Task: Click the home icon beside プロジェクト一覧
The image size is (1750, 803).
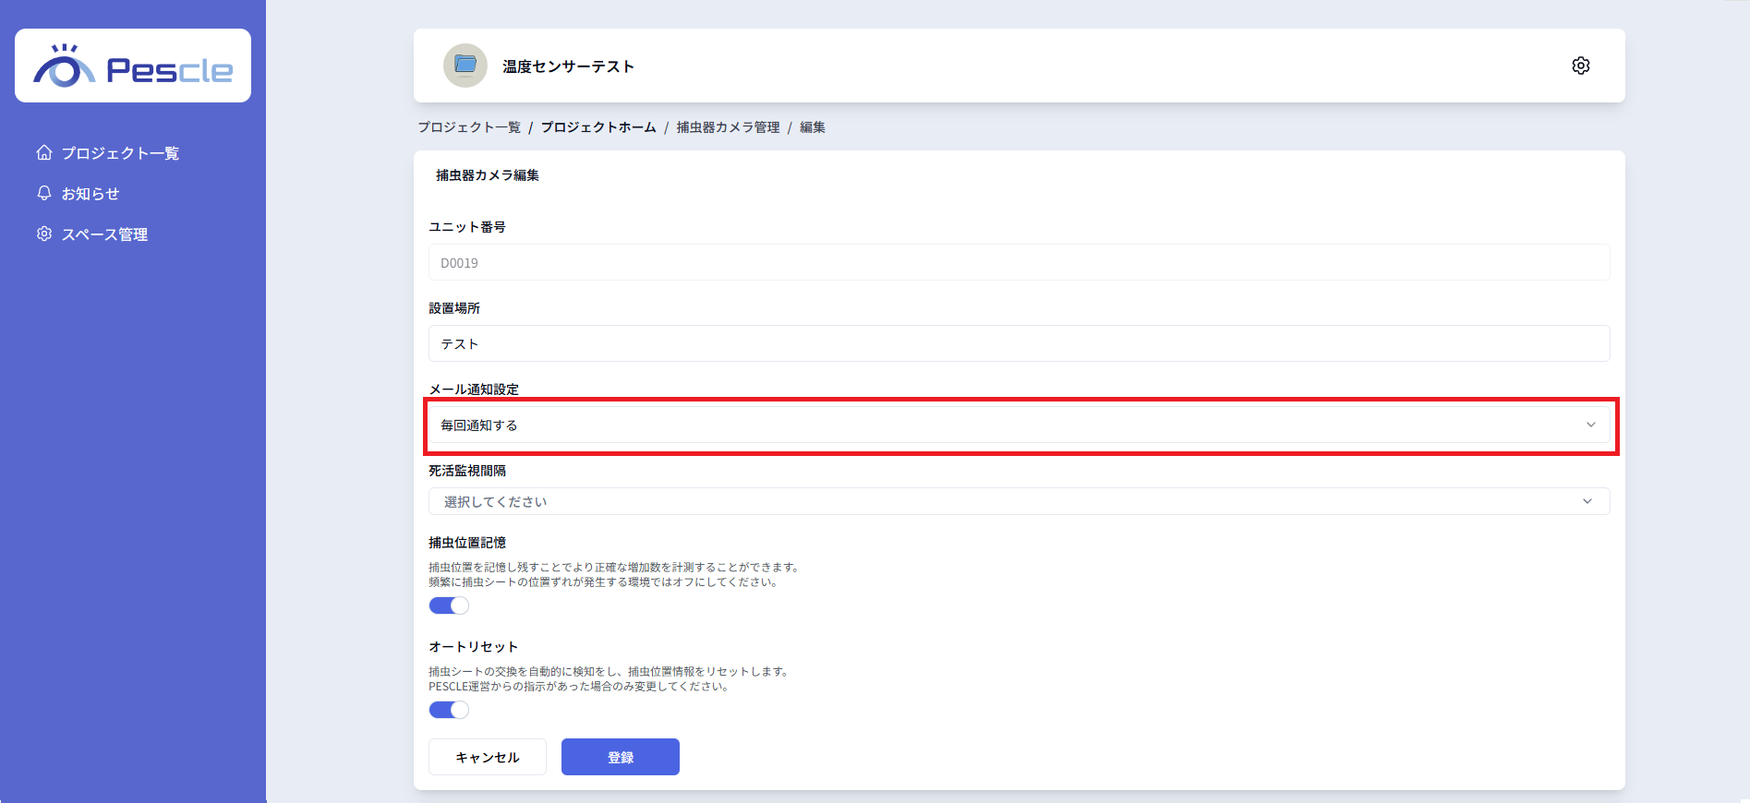Action: 44,153
